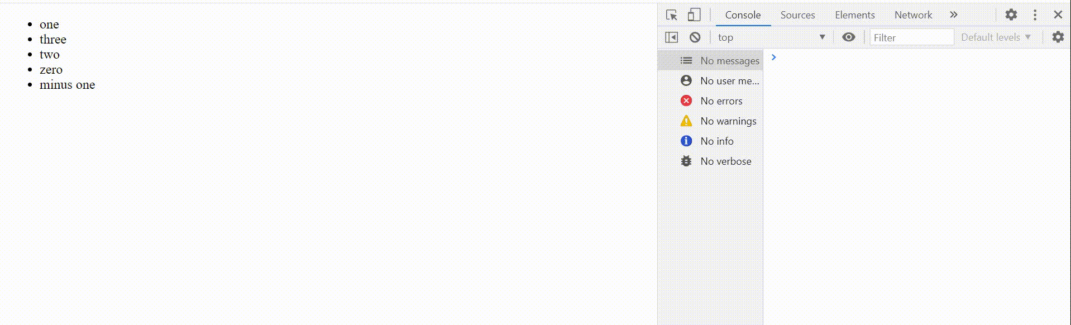Open DevTools settings gear icon

pyautogui.click(x=1011, y=15)
